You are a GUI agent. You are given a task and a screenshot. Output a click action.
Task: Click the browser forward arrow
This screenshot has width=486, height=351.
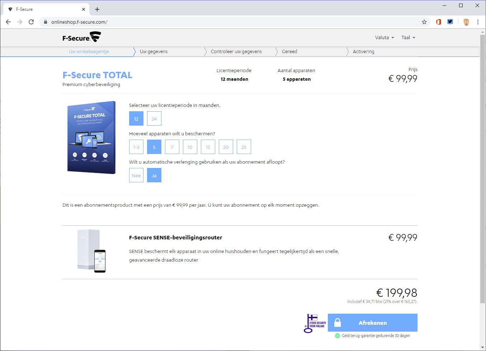click(x=20, y=22)
